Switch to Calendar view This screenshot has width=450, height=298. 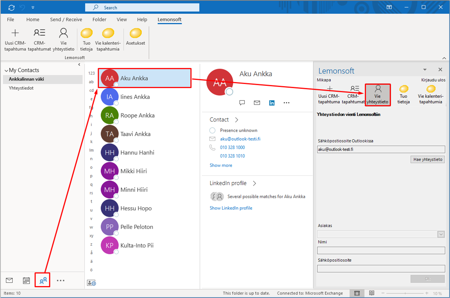coord(26,280)
